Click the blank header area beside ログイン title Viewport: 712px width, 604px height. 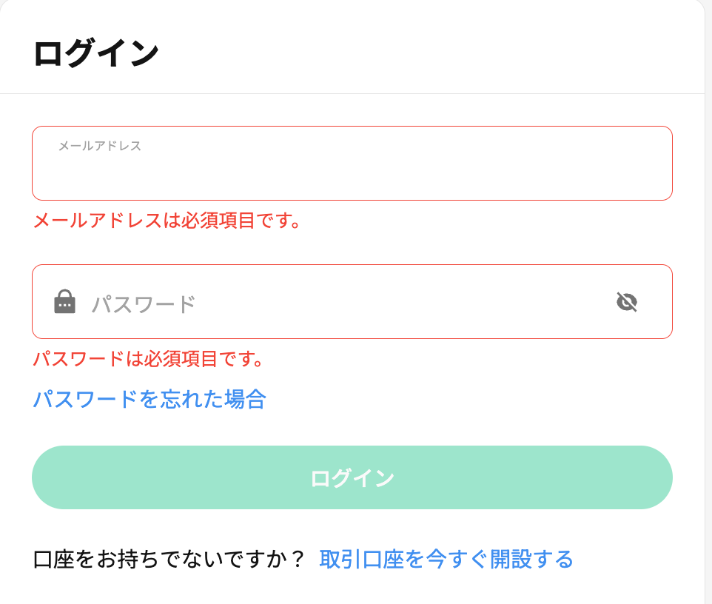point(431,53)
